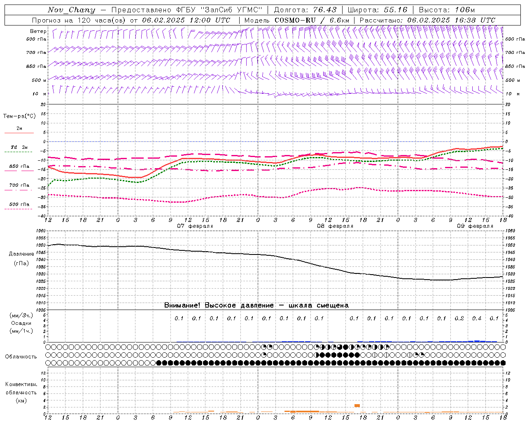Screen dimensions: 527x421
Task: Click the Конвективн. label
Action: point(21,385)
